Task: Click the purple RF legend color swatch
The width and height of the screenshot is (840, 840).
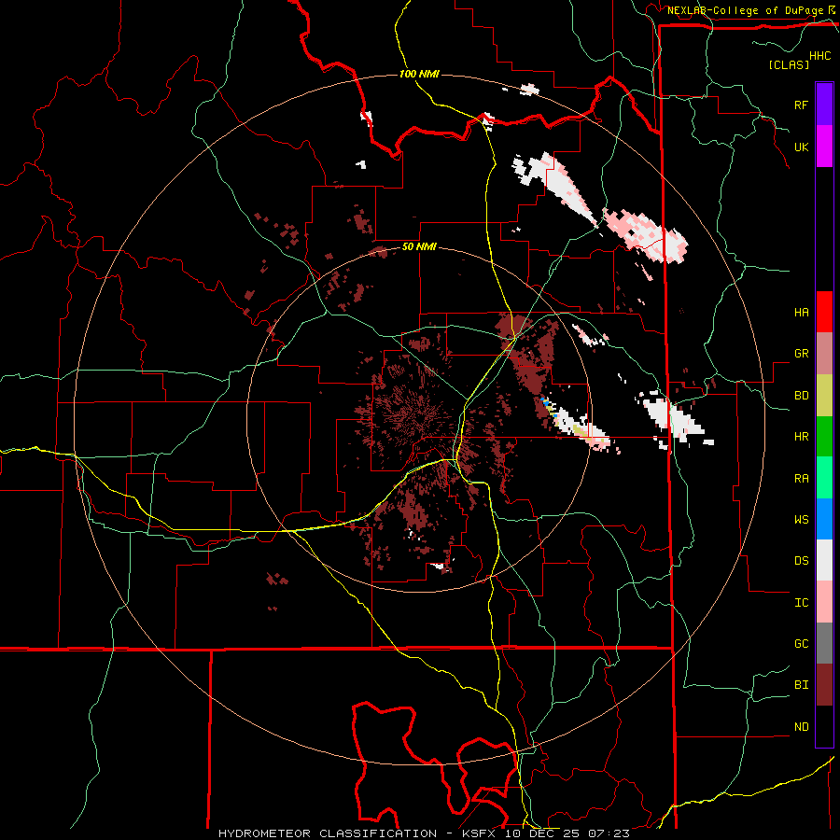Action: tap(824, 105)
